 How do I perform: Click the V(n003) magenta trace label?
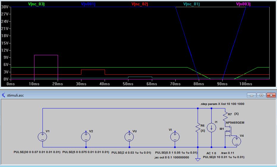pos(243,4)
